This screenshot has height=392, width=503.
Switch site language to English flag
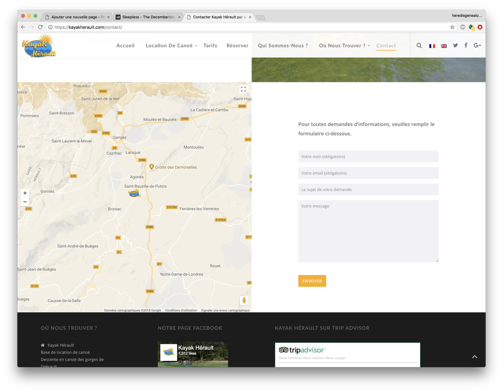coord(444,46)
